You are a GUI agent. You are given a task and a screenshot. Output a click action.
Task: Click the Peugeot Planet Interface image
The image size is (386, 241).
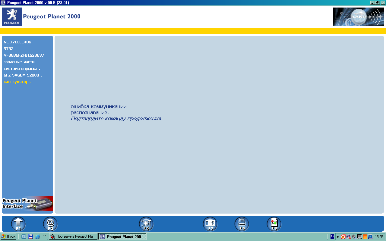pos(27,204)
